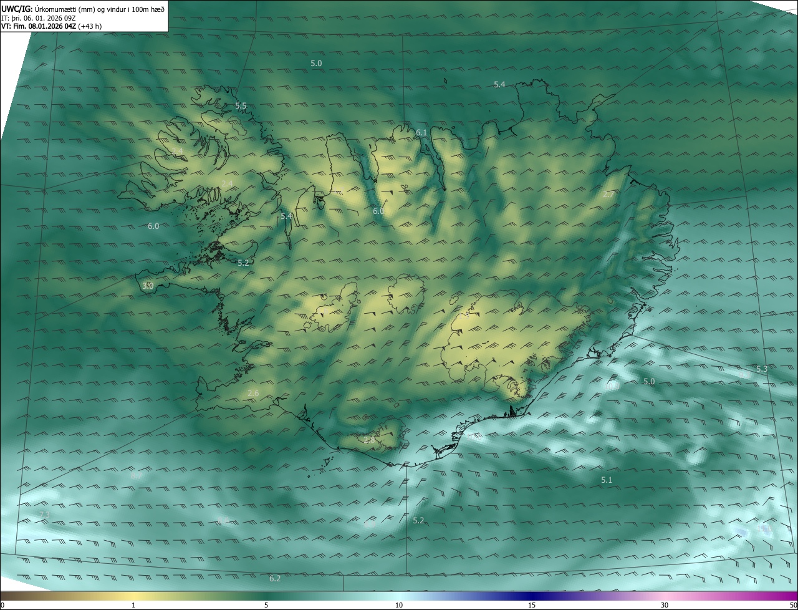
Task: Click the 0 tick on color scale
Action: click(2, 605)
